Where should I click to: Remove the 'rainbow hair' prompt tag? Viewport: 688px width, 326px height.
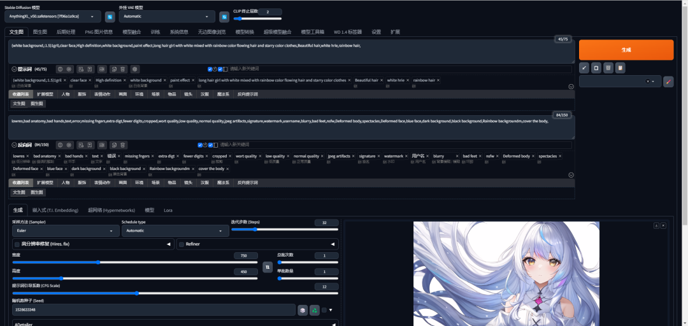pos(438,80)
